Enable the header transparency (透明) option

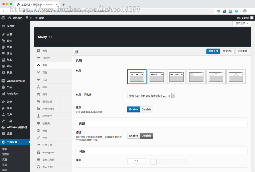click(x=133, y=136)
